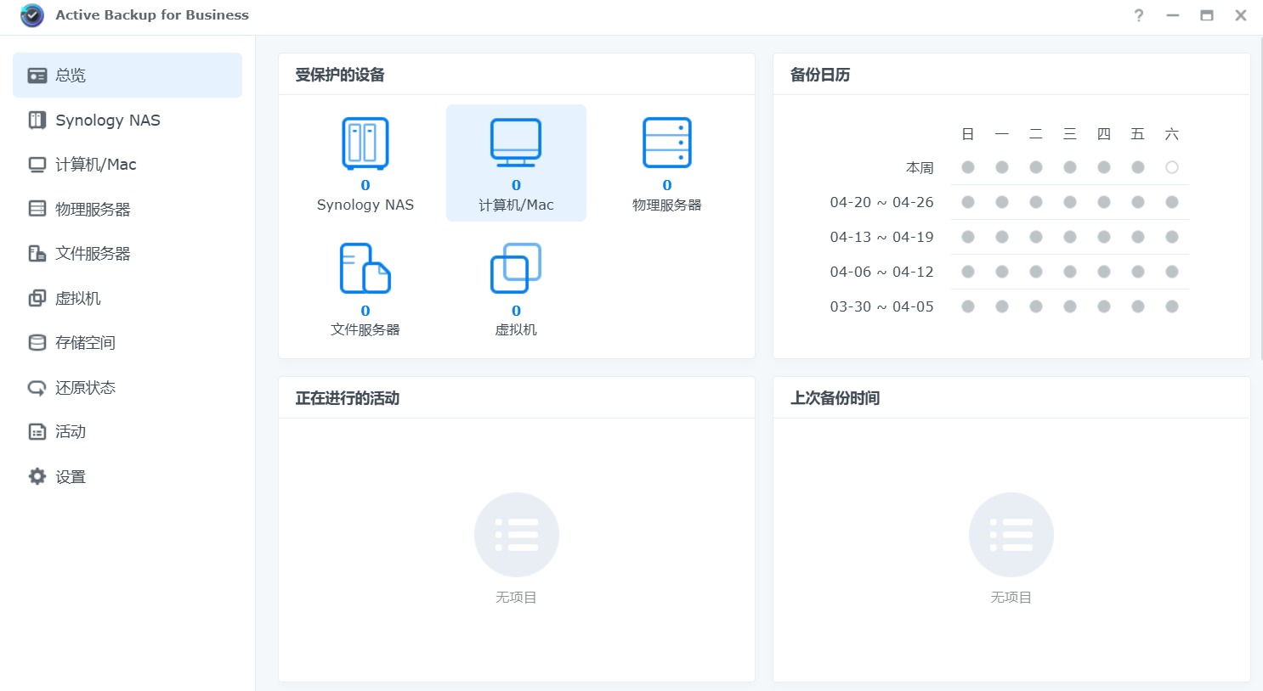Image resolution: width=1263 pixels, height=691 pixels.
Task: Click the 上次备份时间 panel title
Action: (x=835, y=398)
